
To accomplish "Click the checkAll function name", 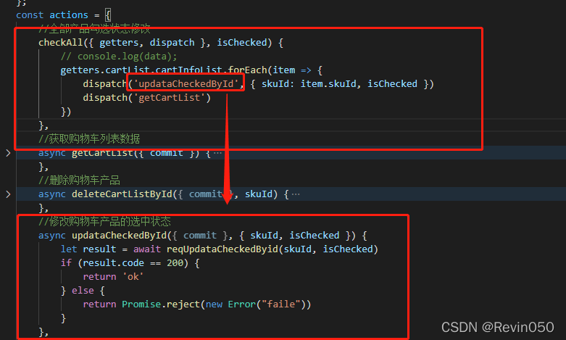I will 61,43.
